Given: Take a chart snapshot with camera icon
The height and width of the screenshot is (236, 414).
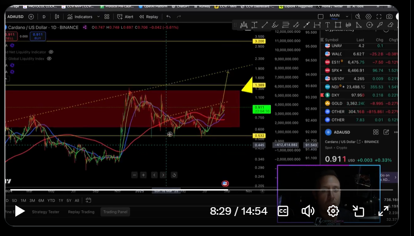Looking at the screenshot, I should (389, 17).
